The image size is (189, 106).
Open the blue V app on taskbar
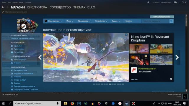tap(79, 103)
